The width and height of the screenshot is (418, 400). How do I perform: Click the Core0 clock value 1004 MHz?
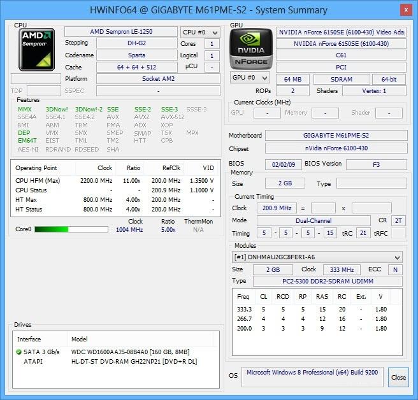point(129,230)
